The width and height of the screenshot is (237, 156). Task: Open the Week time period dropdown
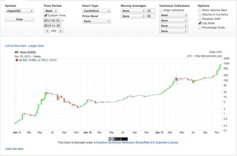(x=51, y=11)
